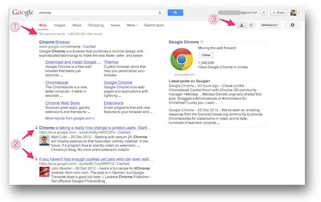Screen dimensions: 321x202
Task: Click the gmail.com account email
Action: point(238,13)
